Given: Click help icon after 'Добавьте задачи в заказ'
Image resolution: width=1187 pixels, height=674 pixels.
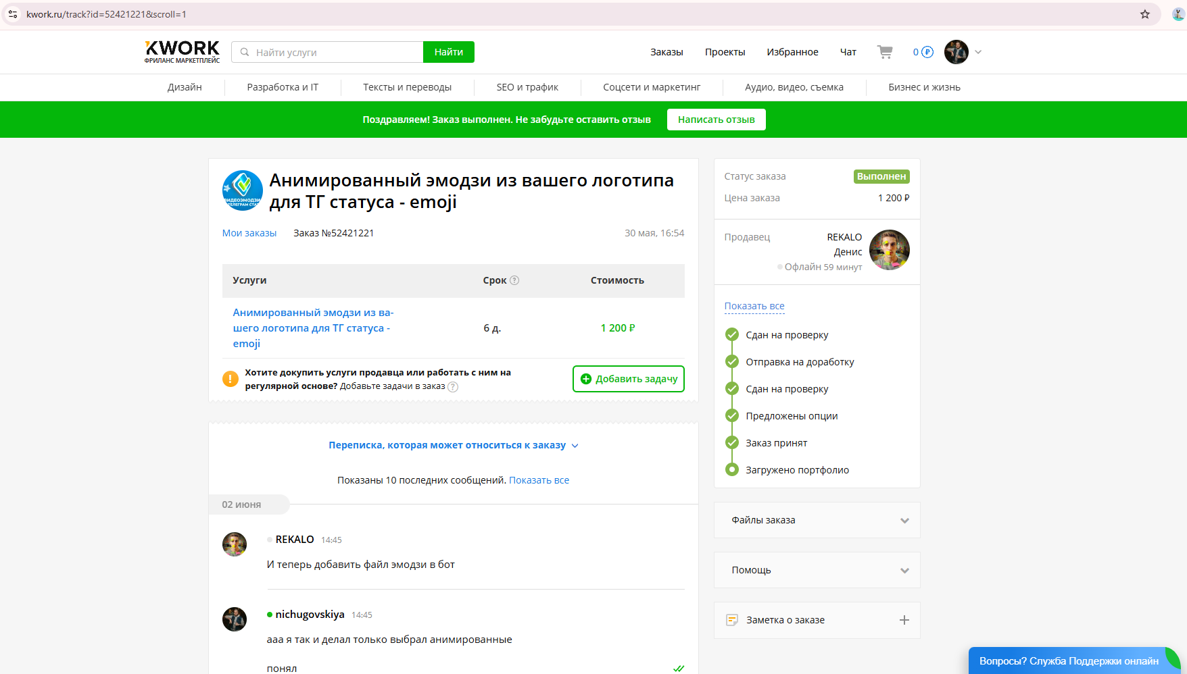Looking at the screenshot, I should pyautogui.click(x=453, y=387).
